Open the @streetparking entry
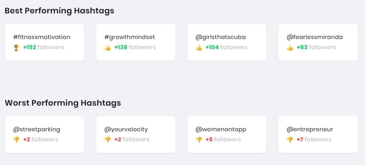 click(37, 129)
